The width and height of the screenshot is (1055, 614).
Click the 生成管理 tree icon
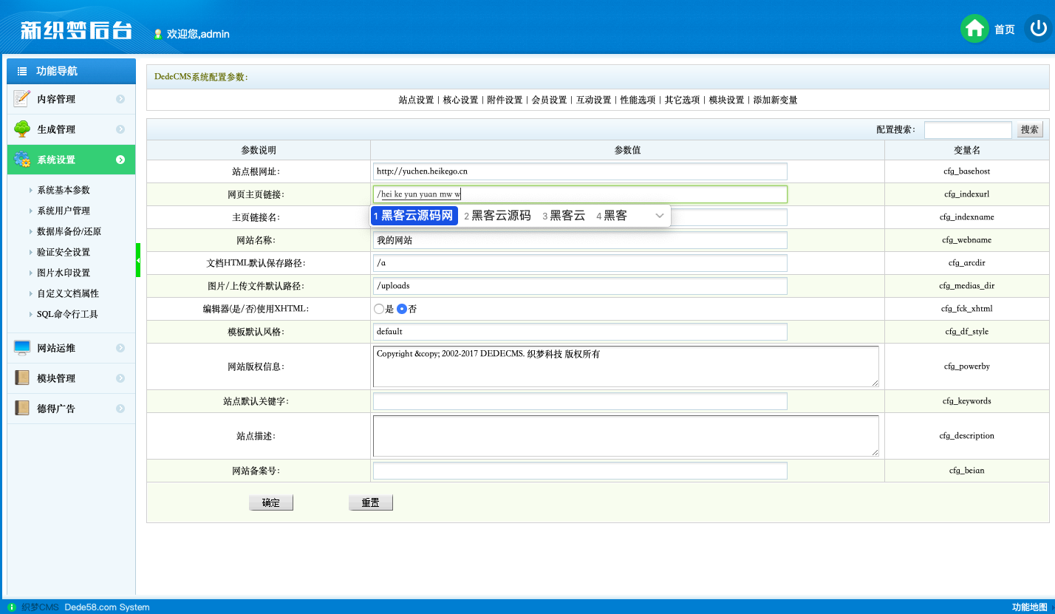click(22, 129)
